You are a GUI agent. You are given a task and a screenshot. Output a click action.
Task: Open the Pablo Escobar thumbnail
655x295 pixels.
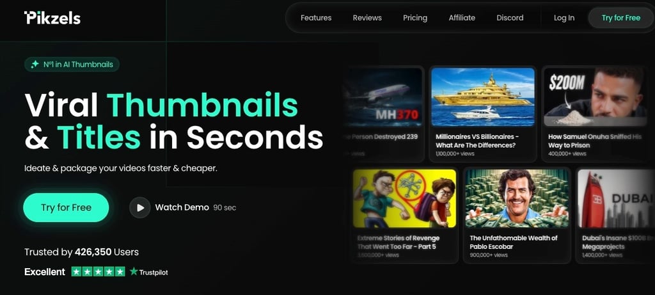[517, 198]
